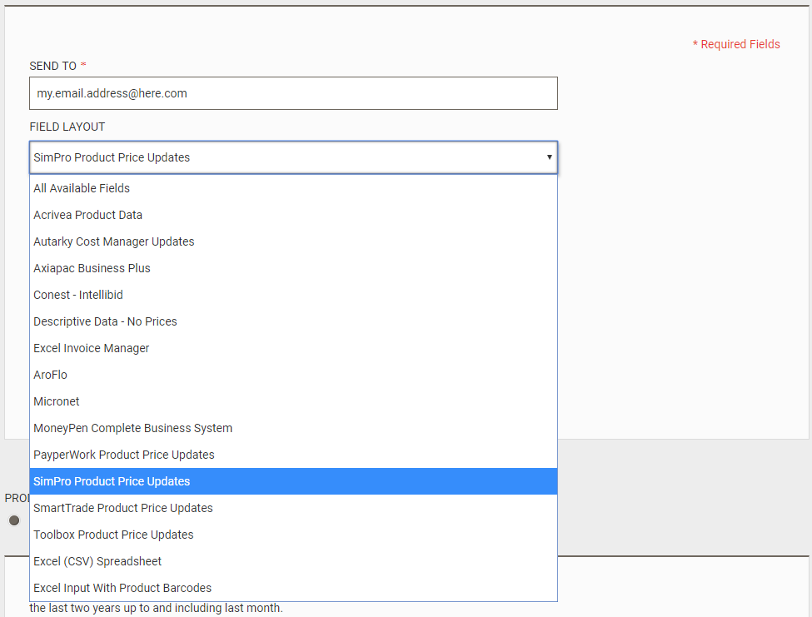This screenshot has width=812, height=617.
Task: Toggle the radio button beside the dropdown list
Action: [14, 520]
